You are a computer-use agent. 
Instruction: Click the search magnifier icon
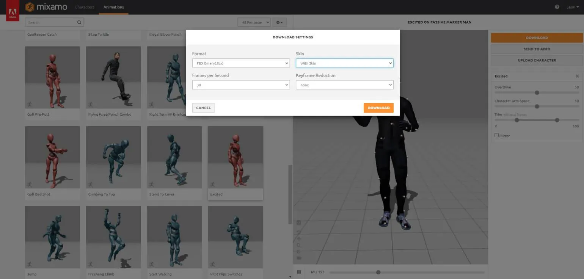[79, 22]
